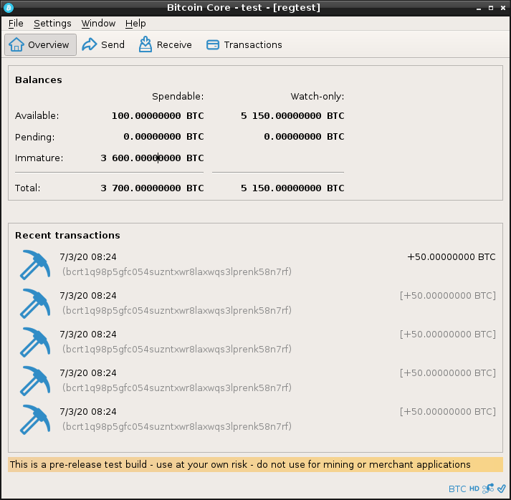Click the pre-release test build warning banner
Image resolution: width=511 pixels, height=500 pixels.
(255, 464)
